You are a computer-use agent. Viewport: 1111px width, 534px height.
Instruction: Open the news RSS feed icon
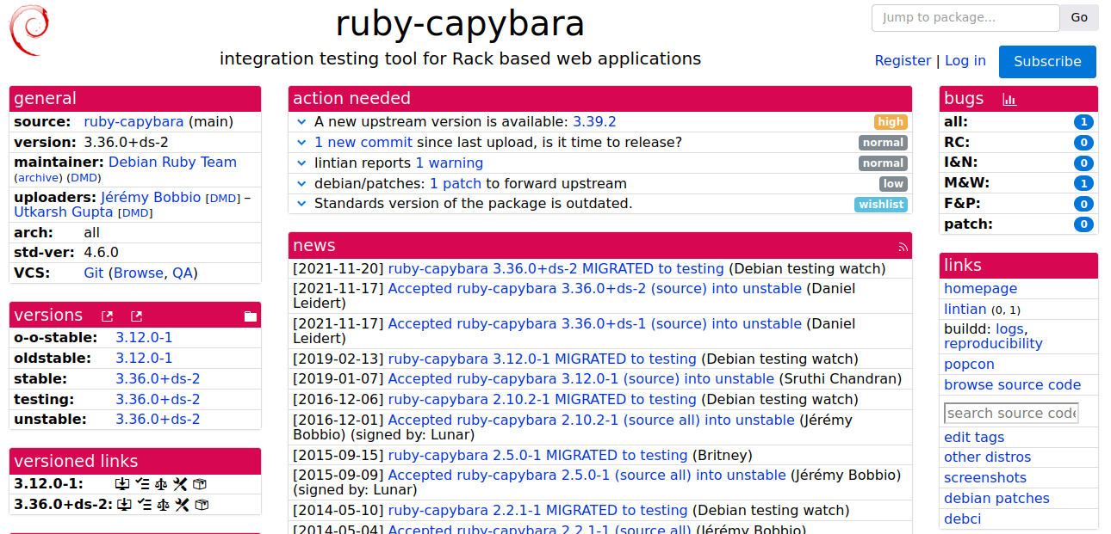[903, 247]
